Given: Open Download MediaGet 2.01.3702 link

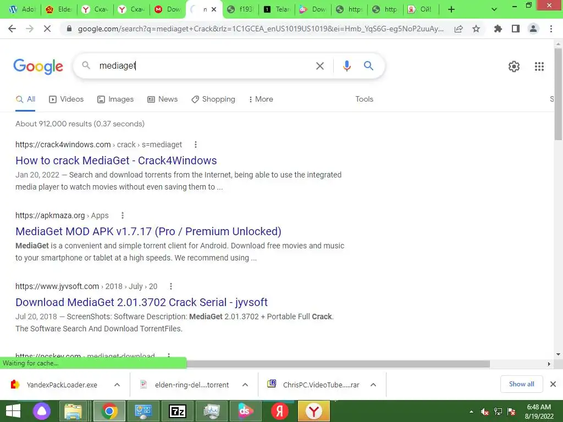Looking at the screenshot, I should (x=141, y=302).
